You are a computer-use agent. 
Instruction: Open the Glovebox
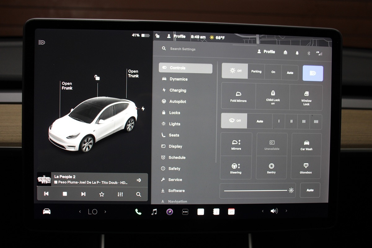click(306, 168)
